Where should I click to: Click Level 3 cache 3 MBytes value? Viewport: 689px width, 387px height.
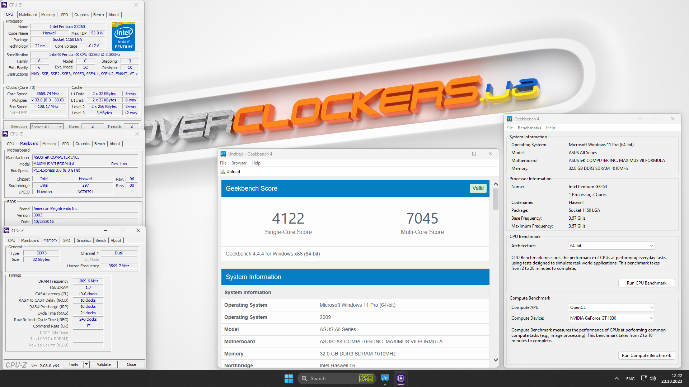(104, 113)
